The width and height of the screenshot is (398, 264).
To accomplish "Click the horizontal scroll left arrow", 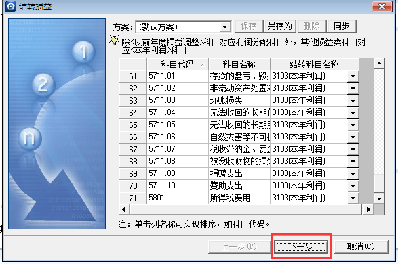I will tap(124, 209).
